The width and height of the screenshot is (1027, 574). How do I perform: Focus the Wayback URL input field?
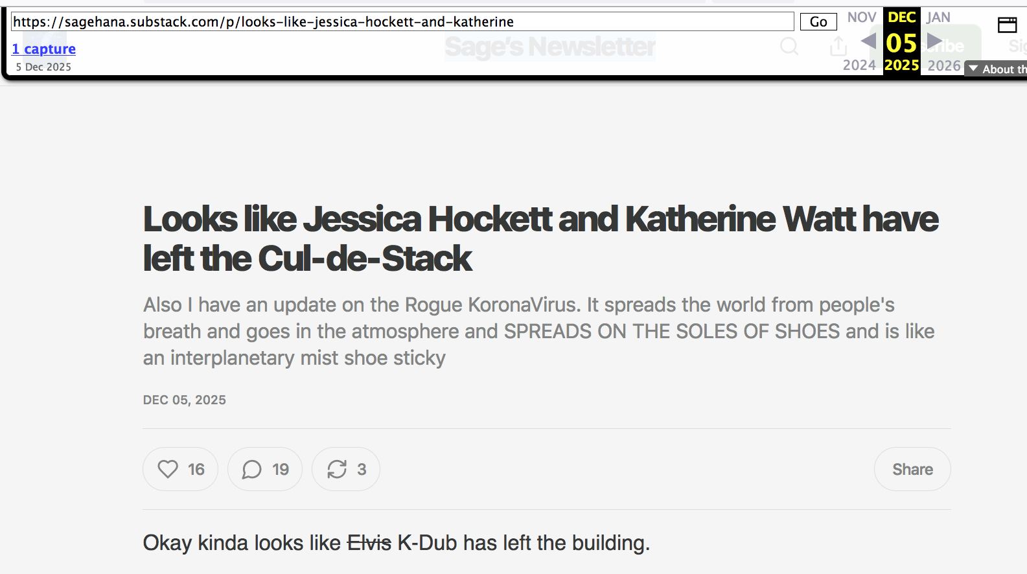coord(402,22)
